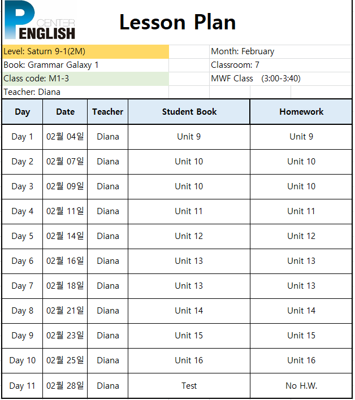The width and height of the screenshot is (355, 400).
Task: Click the Day 4 row label
Action: pos(23,211)
